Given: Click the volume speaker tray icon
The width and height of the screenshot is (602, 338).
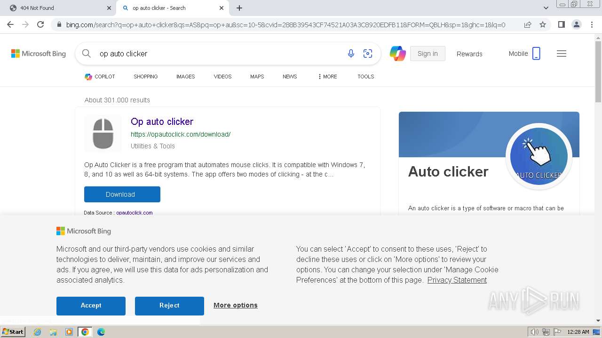Looking at the screenshot, I should (x=534, y=332).
